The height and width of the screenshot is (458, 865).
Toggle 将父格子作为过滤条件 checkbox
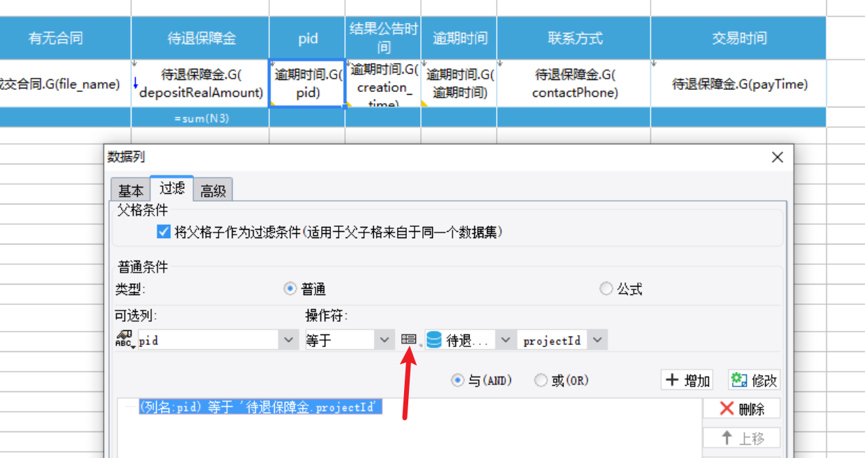coord(164,232)
